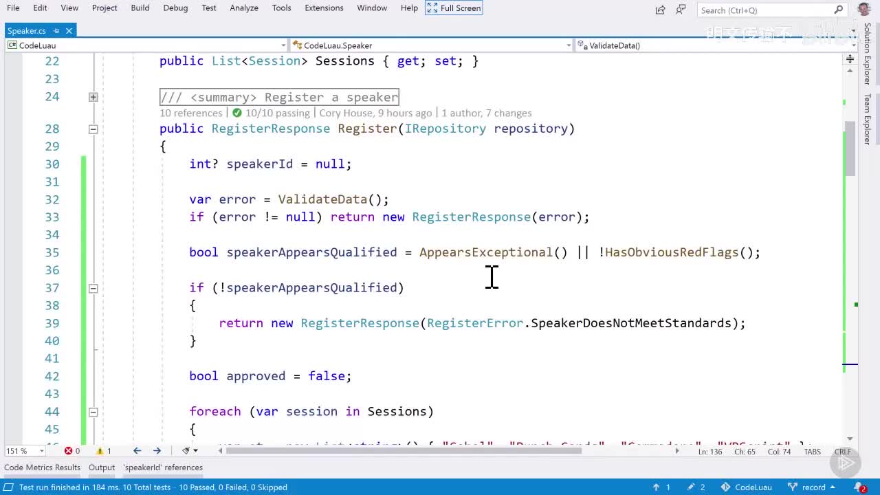Open the signed-in account avatar
880x495 pixels.
coord(864,9)
